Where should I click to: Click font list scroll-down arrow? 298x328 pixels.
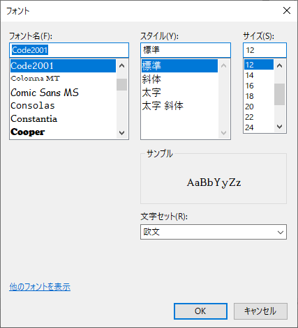[121, 133]
